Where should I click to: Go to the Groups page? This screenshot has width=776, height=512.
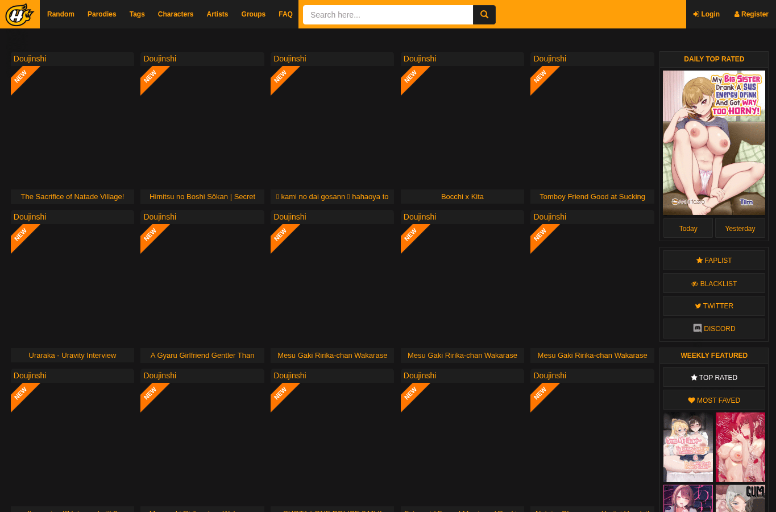coord(254,14)
